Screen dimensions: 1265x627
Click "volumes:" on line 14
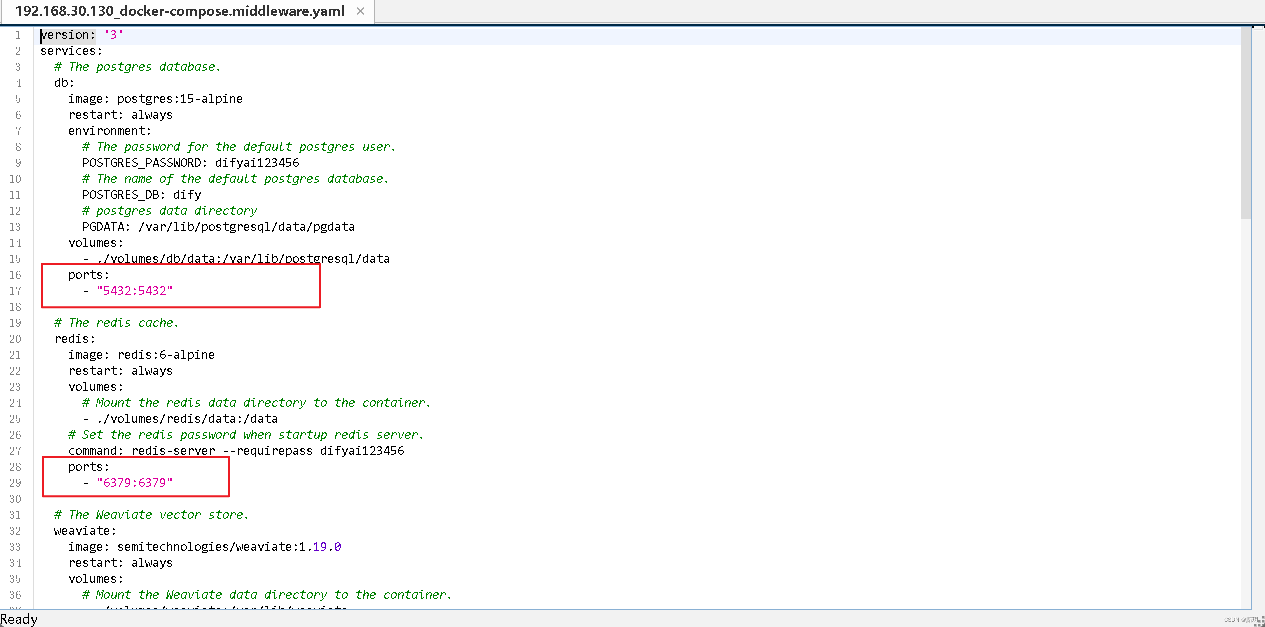(96, 243)
